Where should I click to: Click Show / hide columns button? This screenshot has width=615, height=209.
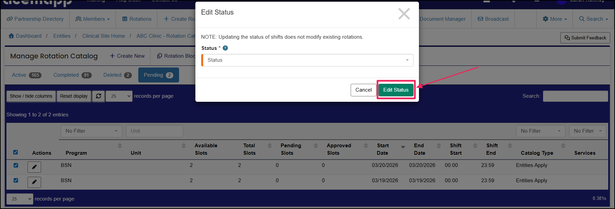tap(31, 96)
